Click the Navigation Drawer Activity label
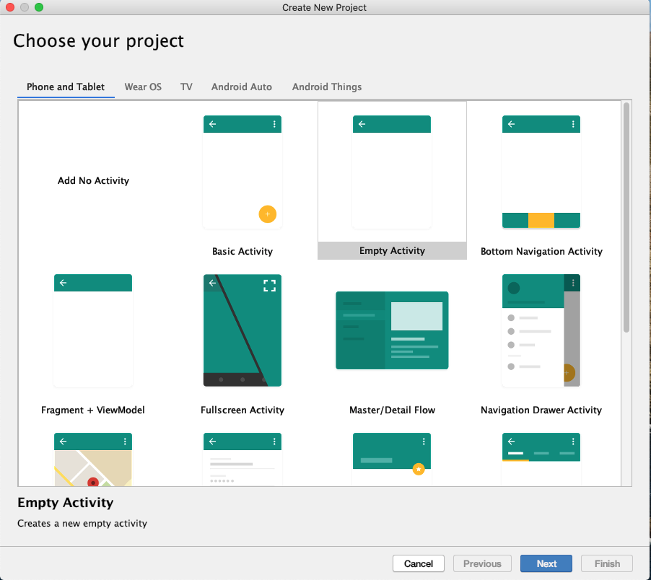This screenshot has width=651, height=580. (x=541, y=410)
